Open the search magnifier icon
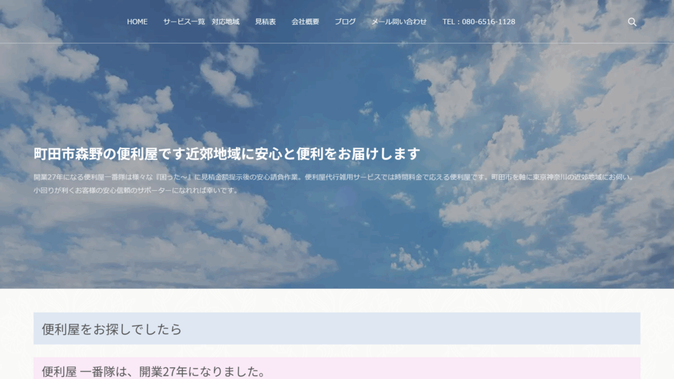 (x=632, y=22)
